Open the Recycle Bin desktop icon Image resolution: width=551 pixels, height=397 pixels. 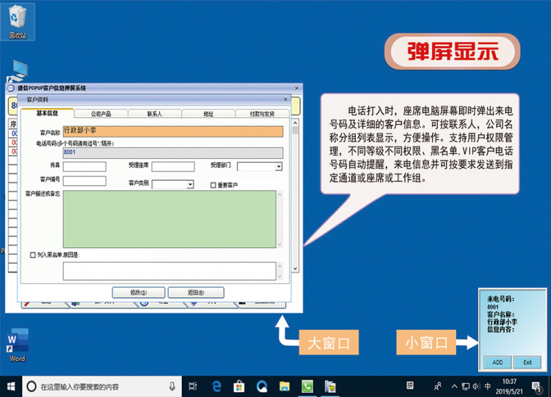click(18, 19)
